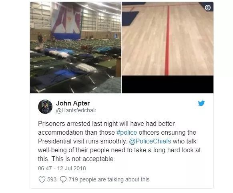View the wooden floor with red line photo
This screenshot has height=193, width=233.
(168, 39)
